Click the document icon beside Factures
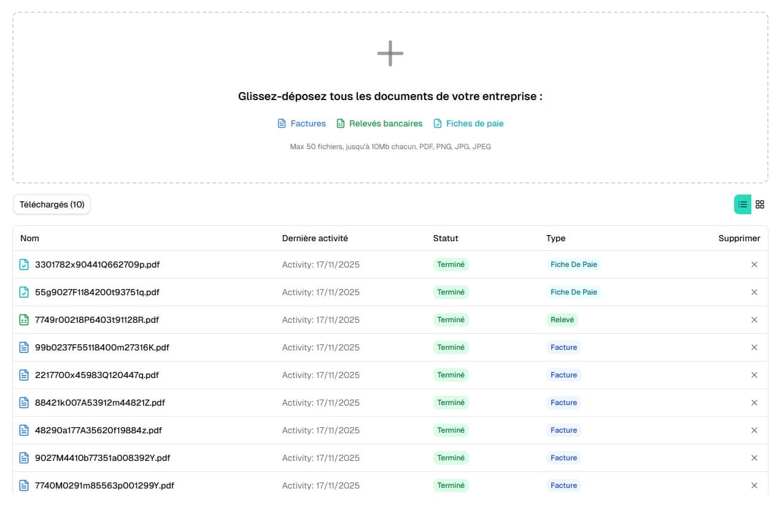782x510 pixels. 282,123
